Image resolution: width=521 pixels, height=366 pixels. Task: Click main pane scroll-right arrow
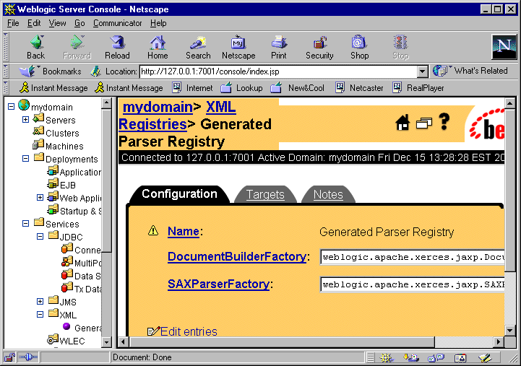point(498,341)
